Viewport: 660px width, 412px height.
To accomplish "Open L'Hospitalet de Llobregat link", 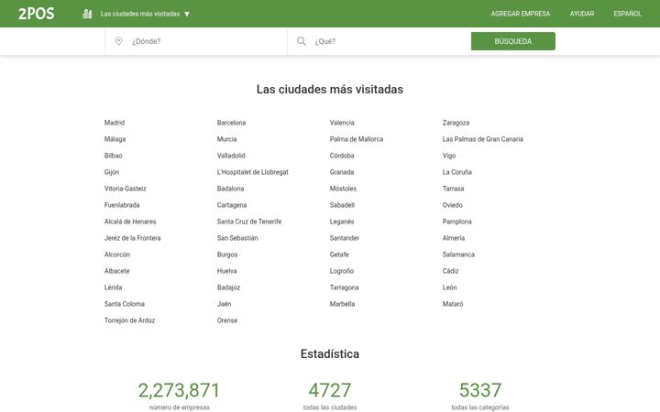I will coord(253,172).
